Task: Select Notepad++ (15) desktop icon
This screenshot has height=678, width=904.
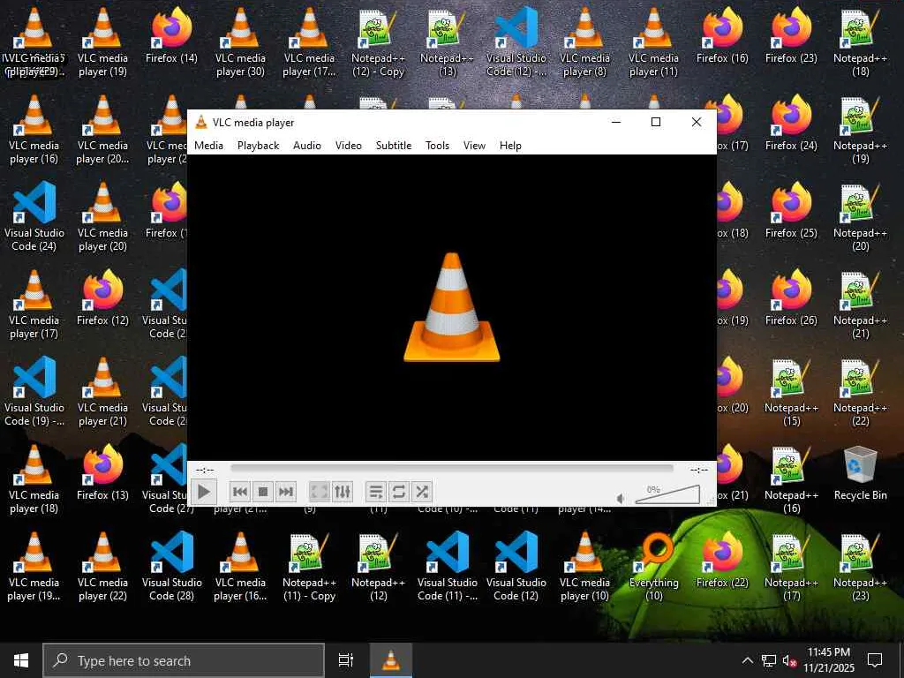Action: pyautogui.click(x=791, y=391)
